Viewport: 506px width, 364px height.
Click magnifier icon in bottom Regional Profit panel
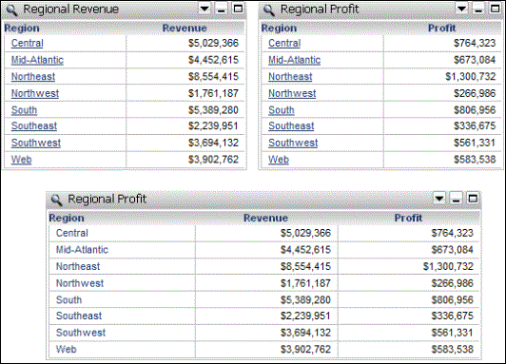[x=56, y=200]
